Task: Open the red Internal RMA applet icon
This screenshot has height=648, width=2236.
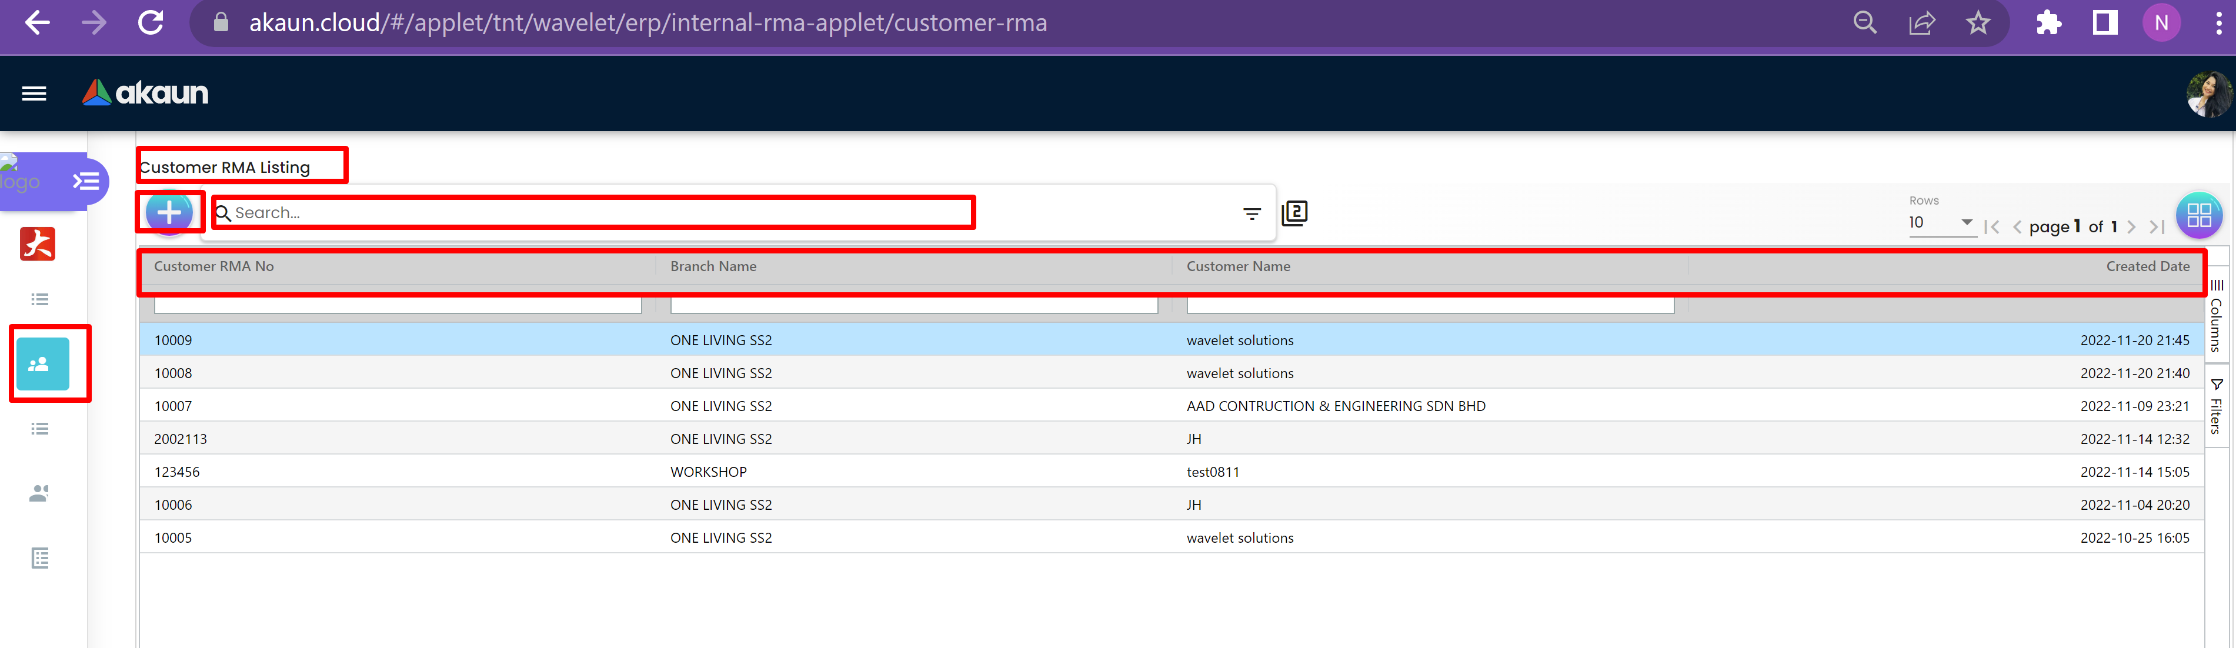Action: pos(37,244)
